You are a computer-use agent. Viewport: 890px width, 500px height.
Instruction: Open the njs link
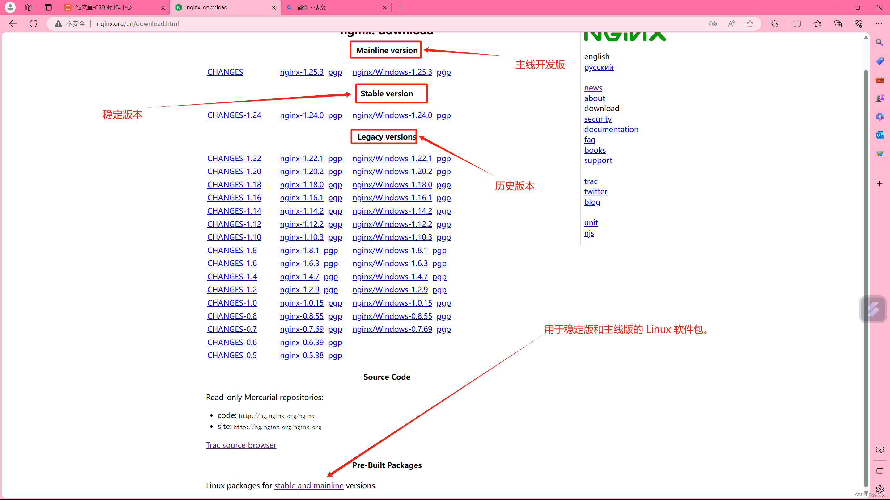click(x=589, y=233)
